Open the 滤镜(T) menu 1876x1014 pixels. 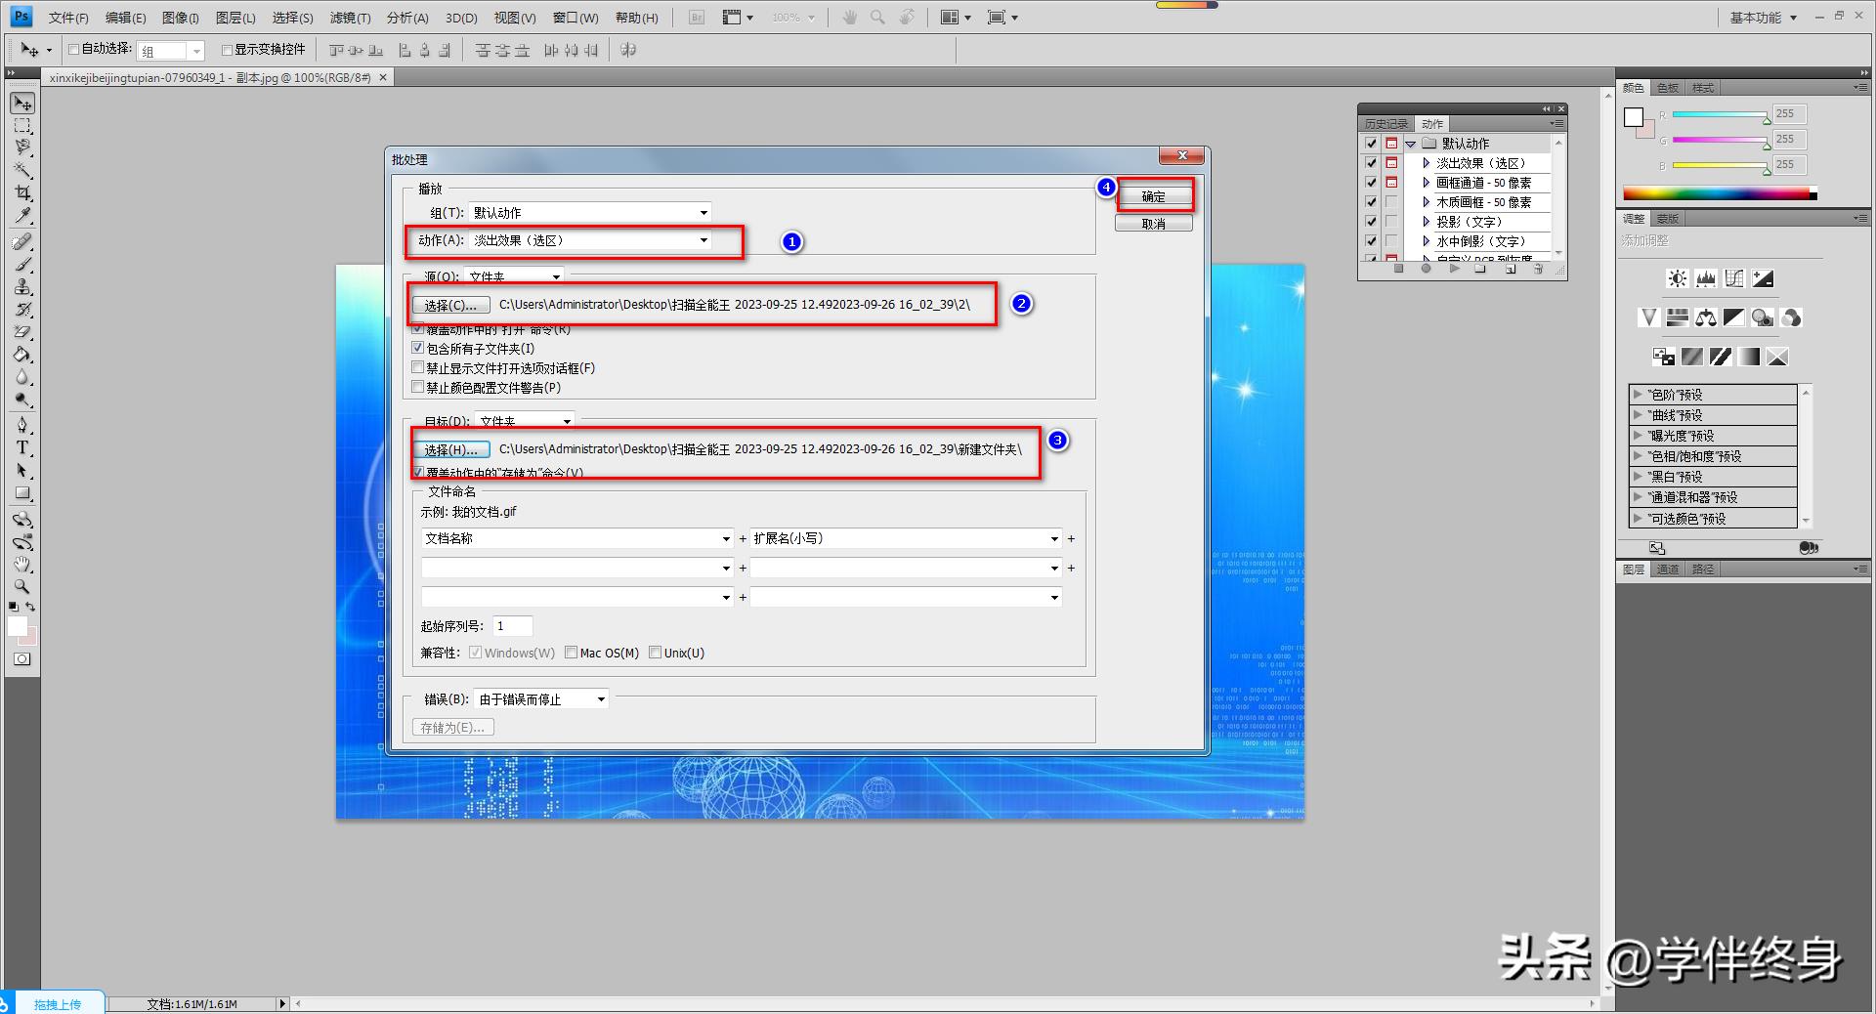[350, 18]
